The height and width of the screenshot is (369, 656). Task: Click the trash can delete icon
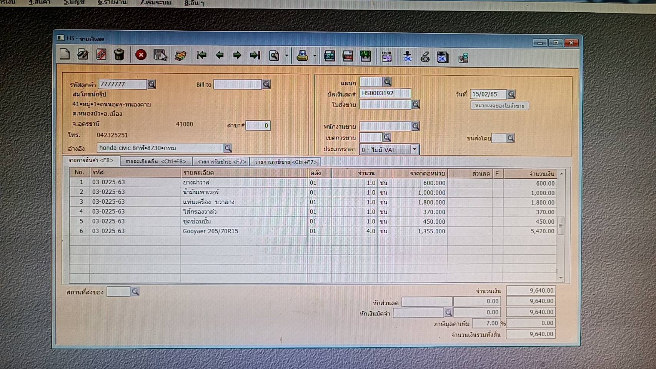tap(119, 55)
